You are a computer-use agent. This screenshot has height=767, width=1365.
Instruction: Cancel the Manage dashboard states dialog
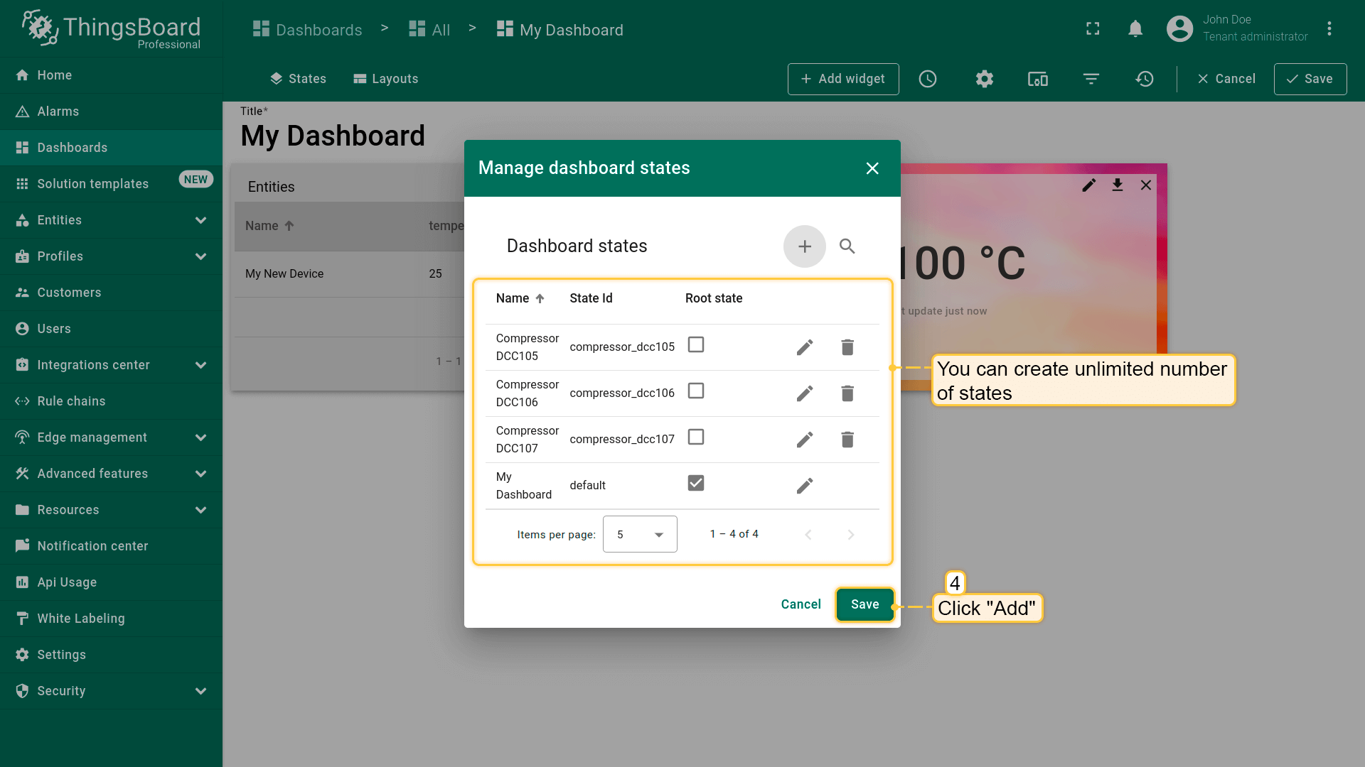point(801,604)
